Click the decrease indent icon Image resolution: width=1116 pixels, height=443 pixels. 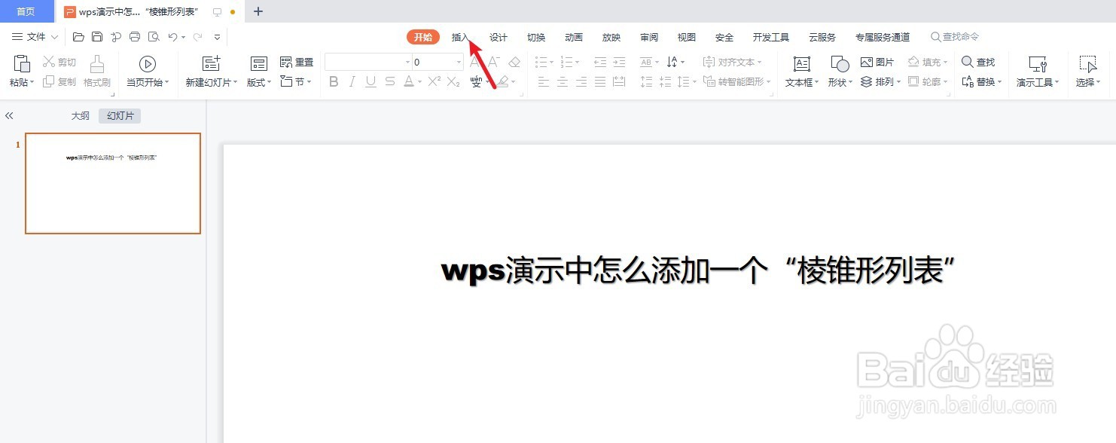(600, 63)
